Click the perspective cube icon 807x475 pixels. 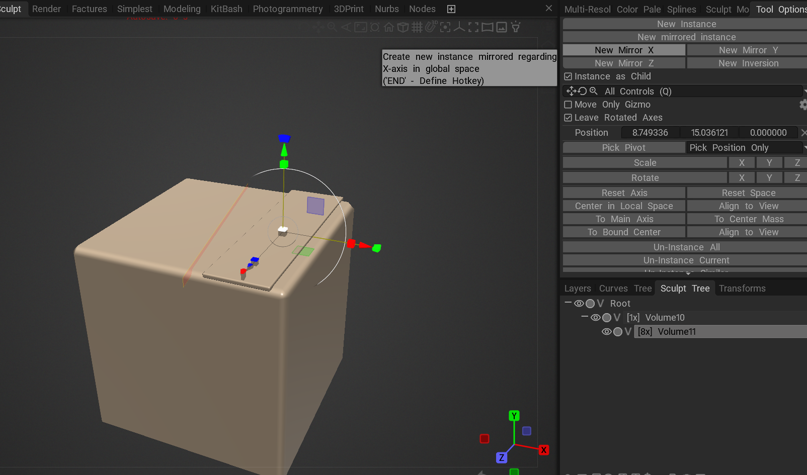click(403, 27)
